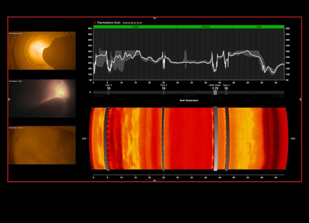Select the Burning zone tab
This screenshot has width=309, height=223.
tap(205, 26)
